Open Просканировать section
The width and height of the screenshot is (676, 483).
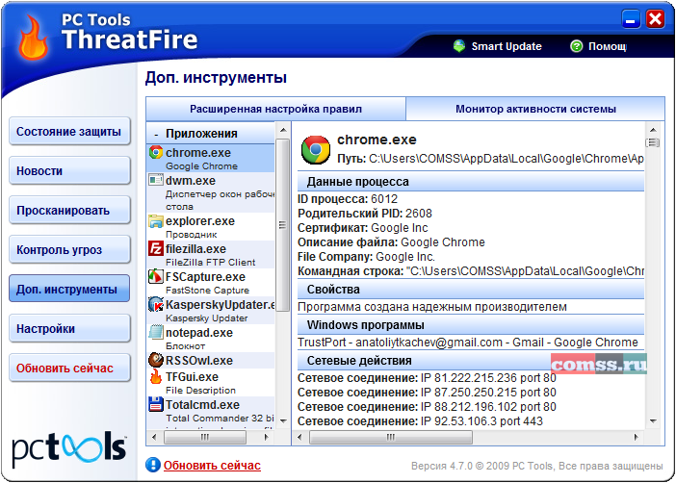click(x=69, y=211)
